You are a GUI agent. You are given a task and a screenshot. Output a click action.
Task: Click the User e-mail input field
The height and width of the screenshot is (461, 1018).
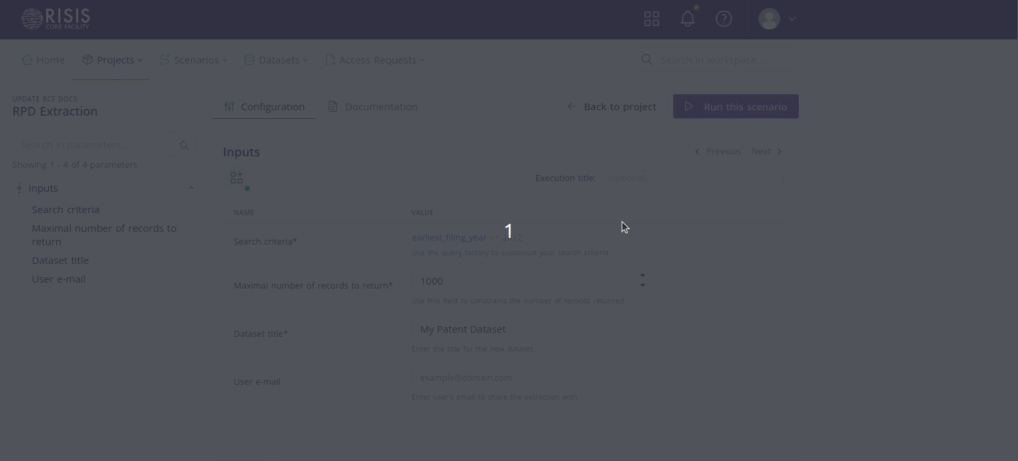pos(530,377)
